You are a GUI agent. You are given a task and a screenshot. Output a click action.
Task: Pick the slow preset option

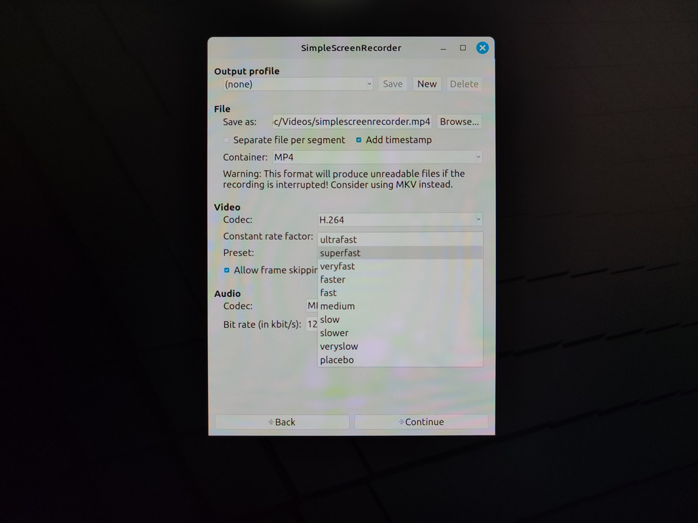pos(400,319)
